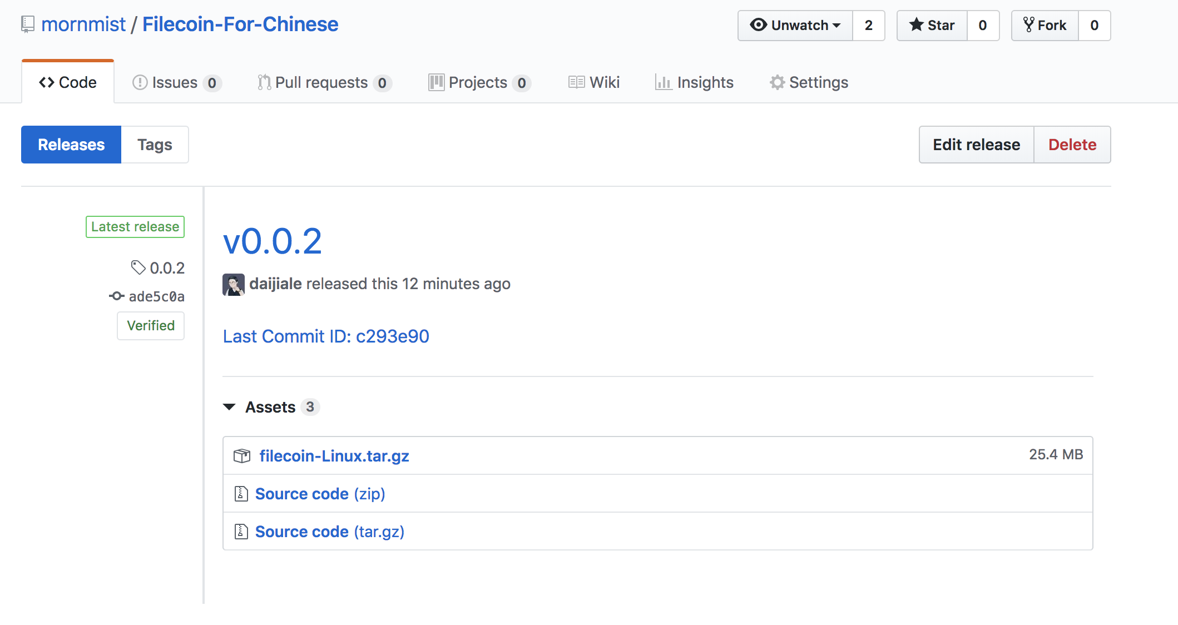Go to the Projects tab

point(479,82)
